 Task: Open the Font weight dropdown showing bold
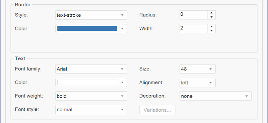point(91,96)
